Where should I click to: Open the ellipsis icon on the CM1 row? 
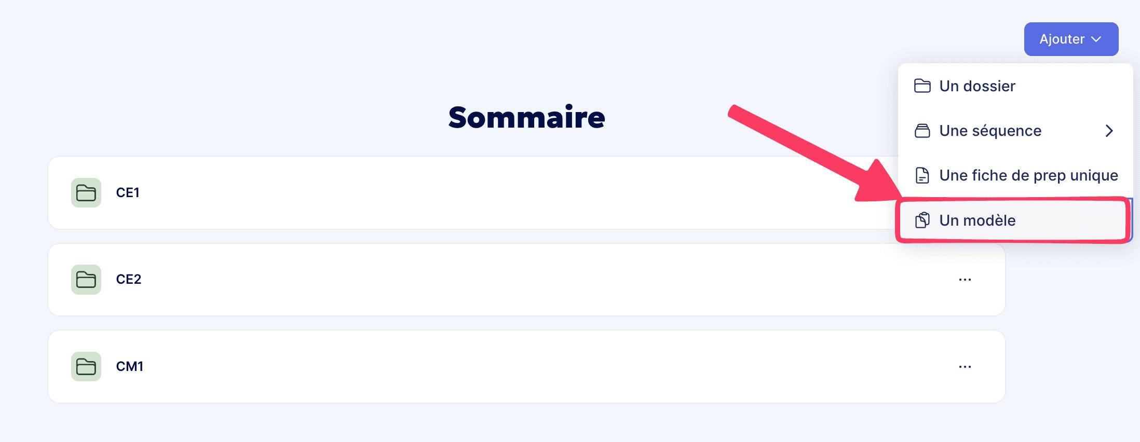965,366
